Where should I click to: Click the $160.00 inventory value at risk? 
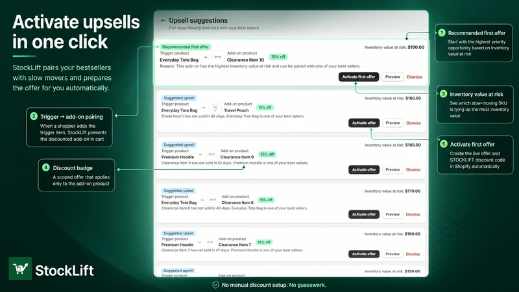tap(413, 234)
